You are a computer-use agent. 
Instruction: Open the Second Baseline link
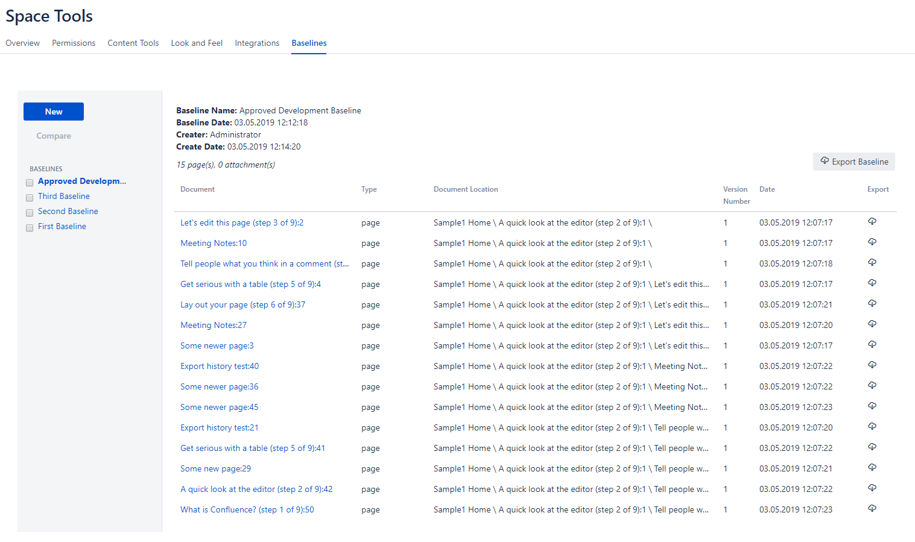(68, 211)
